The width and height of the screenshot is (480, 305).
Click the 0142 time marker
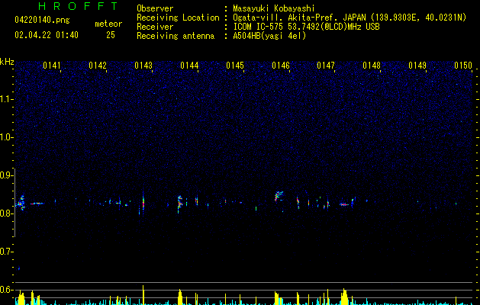coord(98,66)
